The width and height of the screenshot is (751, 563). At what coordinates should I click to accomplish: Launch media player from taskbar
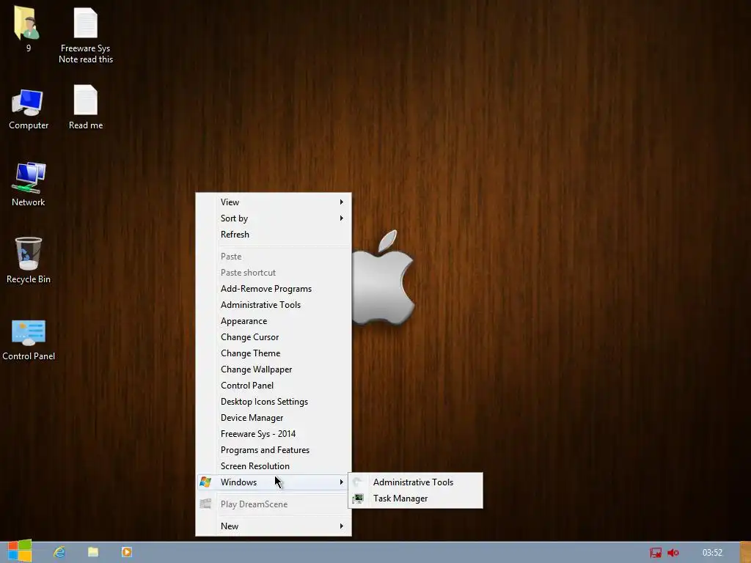(x=126, y=552)
